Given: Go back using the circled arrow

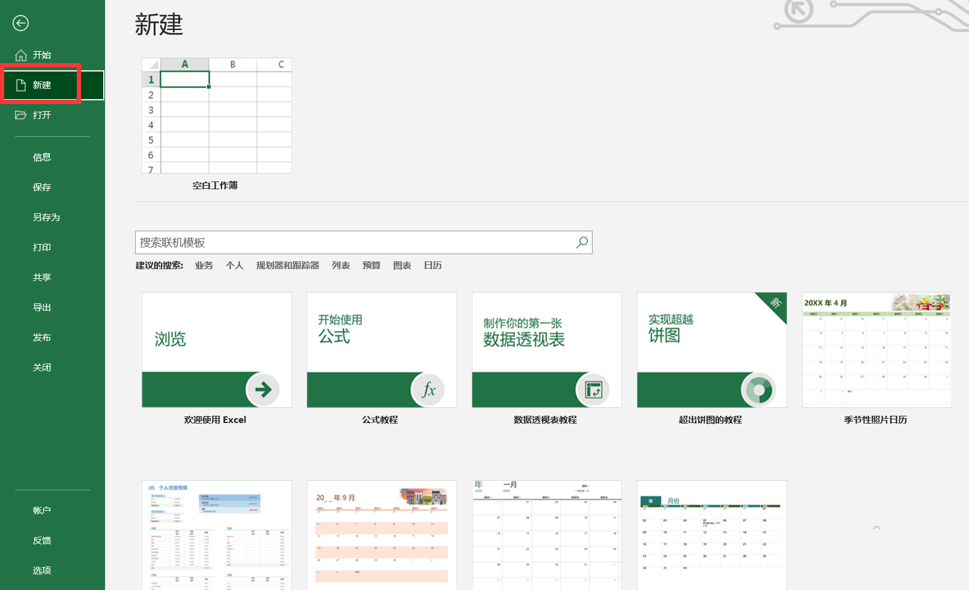Looking at the screenshot, I should pyautogui.click(x=20, y=23).
